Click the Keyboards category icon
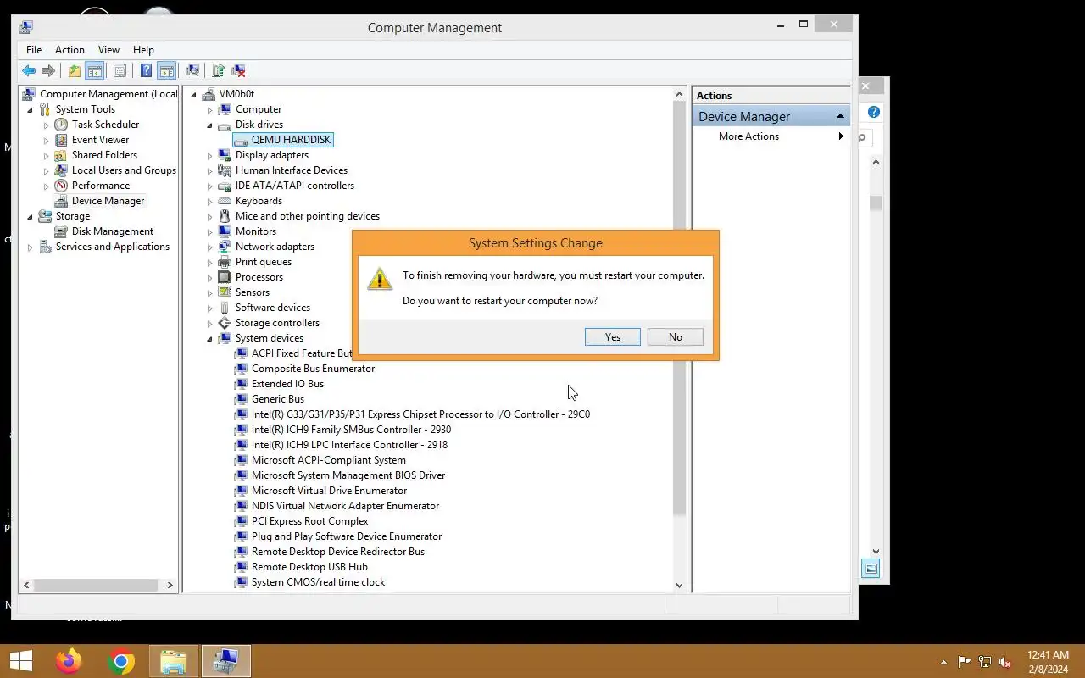Screen dimensions: 1085x678 [x=225, y=201]
